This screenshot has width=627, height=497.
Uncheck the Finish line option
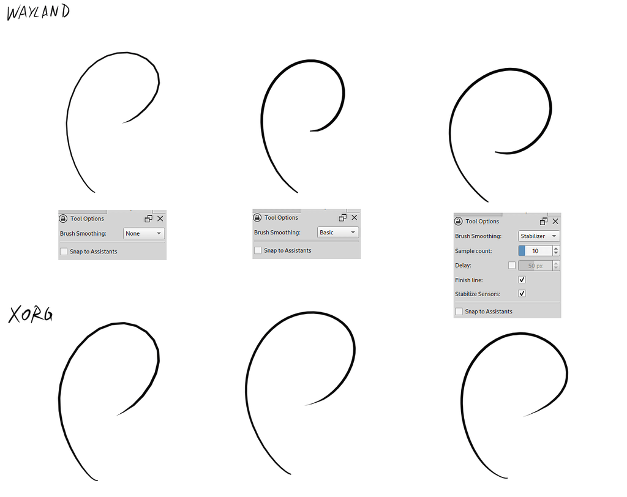(522, 280)
